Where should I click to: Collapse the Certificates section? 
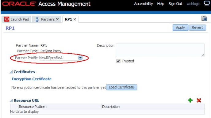[11, 72]
